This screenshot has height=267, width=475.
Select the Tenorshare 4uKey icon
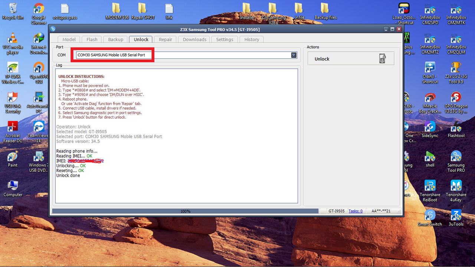click(456, 192)
